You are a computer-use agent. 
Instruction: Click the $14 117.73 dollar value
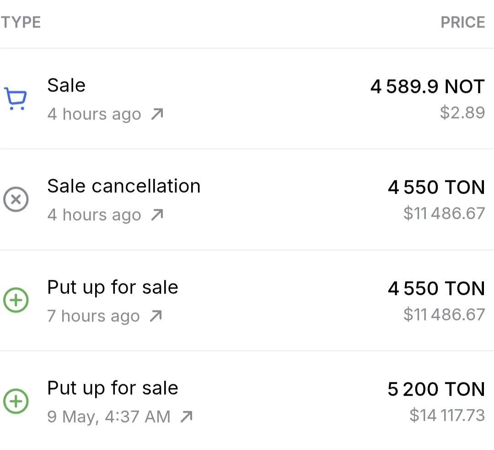coord(447,415)
